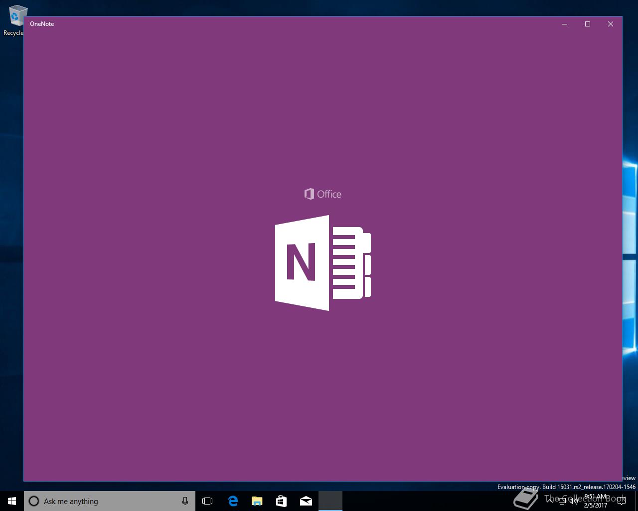Open the Windows Start menu
Screen dimensions: 638x511
point(12,501)
